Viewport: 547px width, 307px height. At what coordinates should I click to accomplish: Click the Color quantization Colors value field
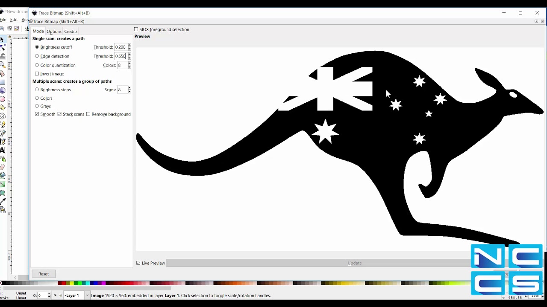pyautogui.click(x=122, y=65)
